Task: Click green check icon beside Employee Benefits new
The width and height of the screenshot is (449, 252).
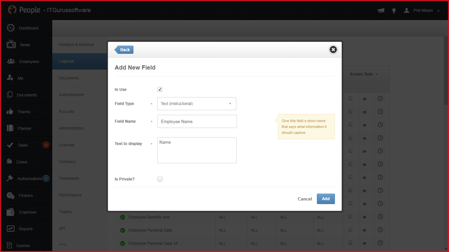Action: [123, 217]
